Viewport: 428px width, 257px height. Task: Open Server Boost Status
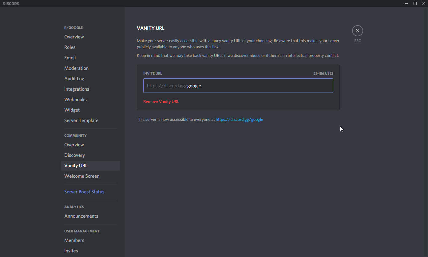(84, 192)
